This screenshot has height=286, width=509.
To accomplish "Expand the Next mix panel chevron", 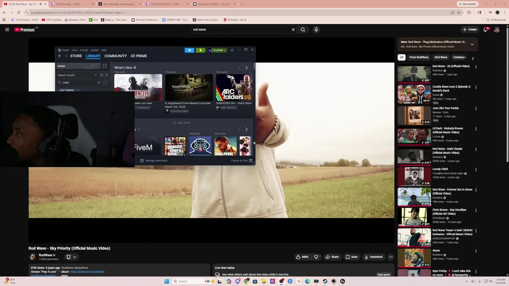I will pos(472,44).
